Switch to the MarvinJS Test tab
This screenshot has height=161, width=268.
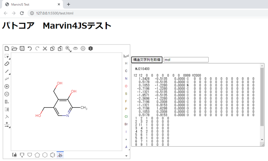[32, 4]
